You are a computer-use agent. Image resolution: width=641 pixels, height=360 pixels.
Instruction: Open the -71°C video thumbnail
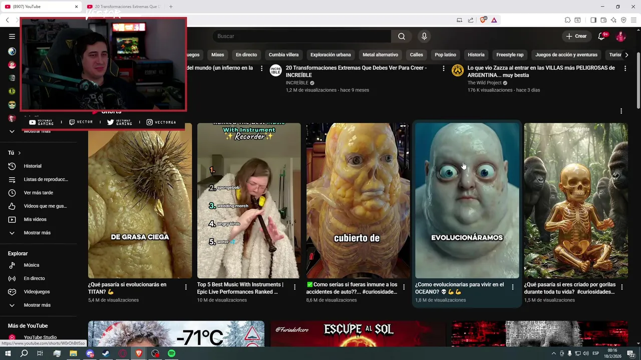click(x=176, y=333)
